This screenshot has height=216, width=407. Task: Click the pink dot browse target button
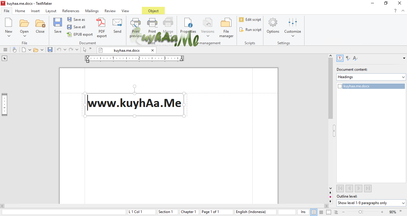point(330,197)
